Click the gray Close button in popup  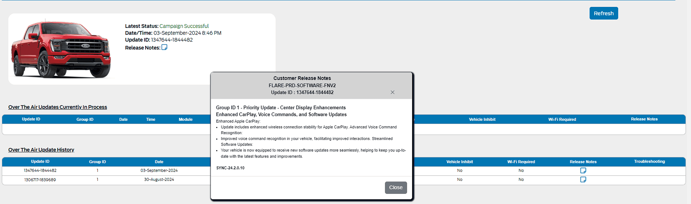[396, 188]
